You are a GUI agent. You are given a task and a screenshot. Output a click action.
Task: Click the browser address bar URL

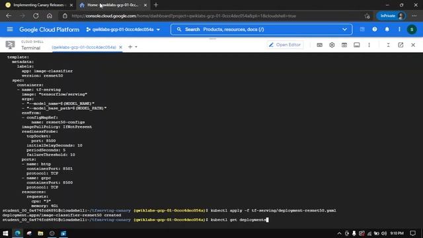184,16
